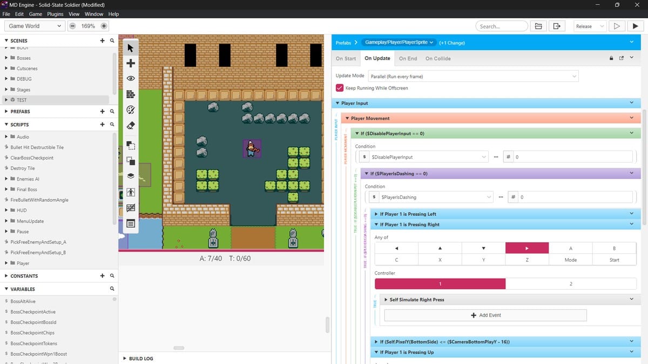The height and width of the screenshot is (364, 648).
Task: Search variables with Variables magnifier icon
Action: point(112,289)
